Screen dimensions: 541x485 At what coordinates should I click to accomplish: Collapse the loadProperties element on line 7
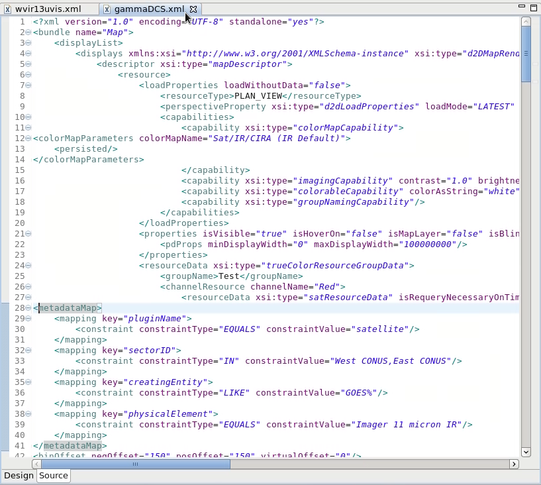click(x=28, y=85)
